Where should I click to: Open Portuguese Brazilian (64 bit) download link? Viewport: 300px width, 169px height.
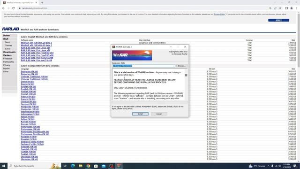pos(35,131)
